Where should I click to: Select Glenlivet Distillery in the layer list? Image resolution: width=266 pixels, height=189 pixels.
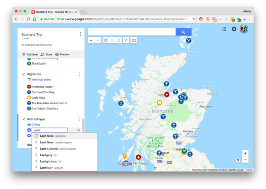41,92
